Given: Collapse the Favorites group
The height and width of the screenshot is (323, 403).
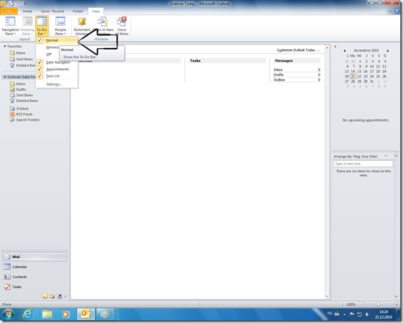Looking at the screenshot, I should (x=5, y=46).
